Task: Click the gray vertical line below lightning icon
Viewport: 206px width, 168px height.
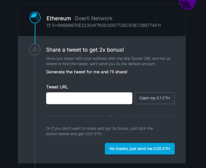Action: pos(35,110)
